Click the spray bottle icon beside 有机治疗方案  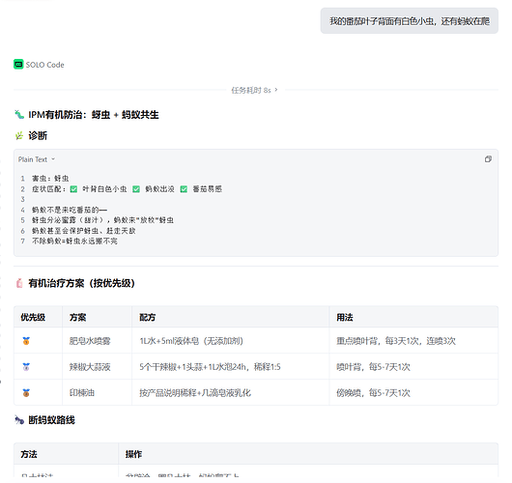pyautogui.click(x=19, y=283)
